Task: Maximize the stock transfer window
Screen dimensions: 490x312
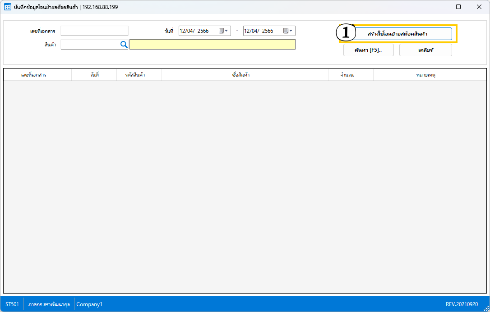Action: coord(458,7)
